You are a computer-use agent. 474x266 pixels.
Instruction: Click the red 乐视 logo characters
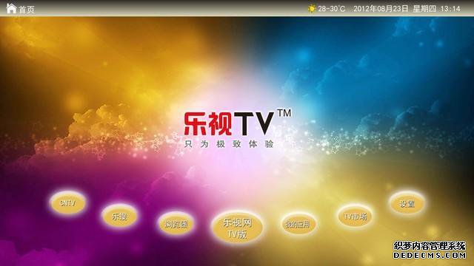coord(208,123)
